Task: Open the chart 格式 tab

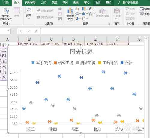Action: pos(109,2)
